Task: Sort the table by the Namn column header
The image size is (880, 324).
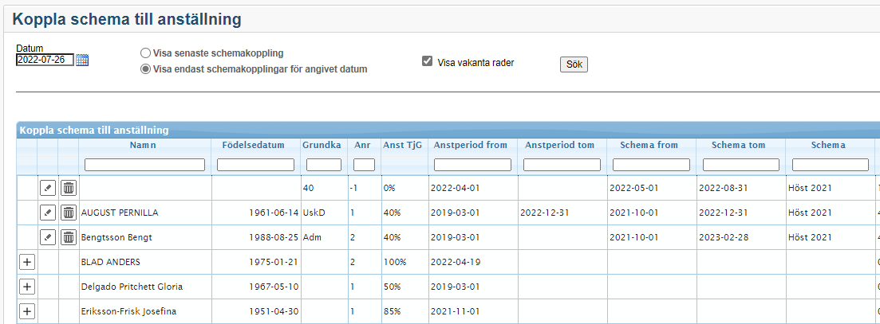Action: (144, 145)
